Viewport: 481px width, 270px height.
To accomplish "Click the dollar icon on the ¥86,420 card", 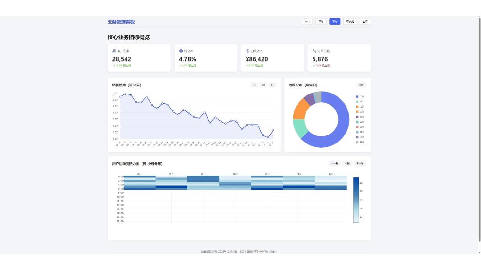I will (x=247, y=51).
